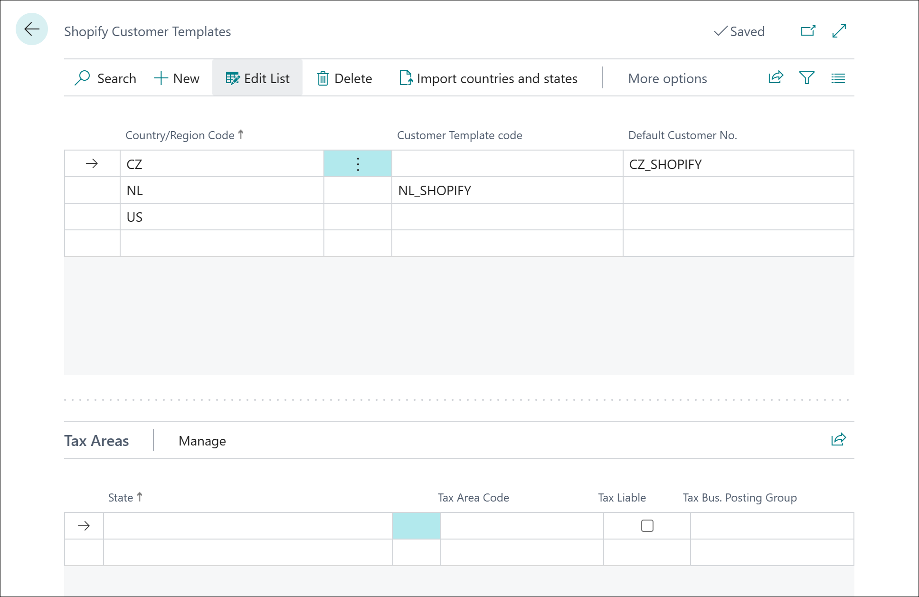919x597 pixels.
Task: Create a New customer template
Action: click(177, 78)
